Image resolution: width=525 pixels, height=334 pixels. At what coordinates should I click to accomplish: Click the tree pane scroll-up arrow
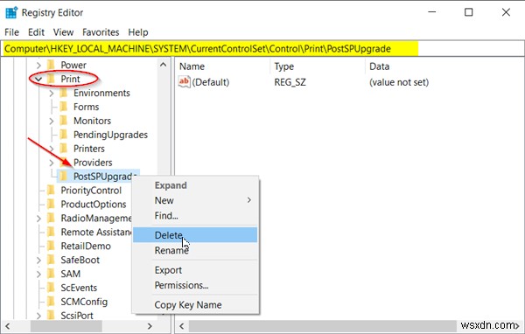[163, 65]
